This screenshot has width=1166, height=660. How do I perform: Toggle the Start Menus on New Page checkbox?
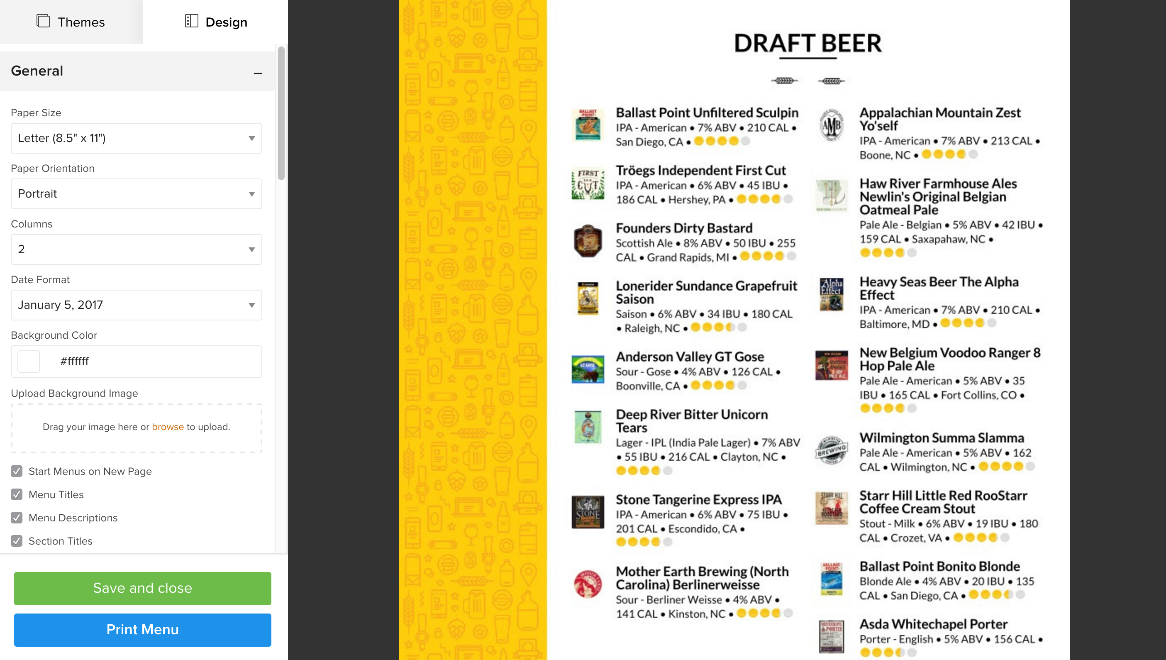17,471
